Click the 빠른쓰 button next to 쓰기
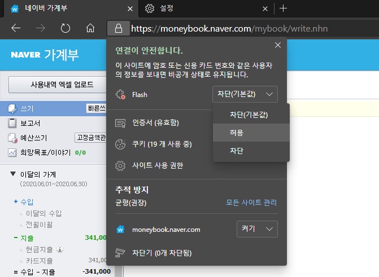Image resolution: width=379 pixels, height=277 pixels. (97, 108)
